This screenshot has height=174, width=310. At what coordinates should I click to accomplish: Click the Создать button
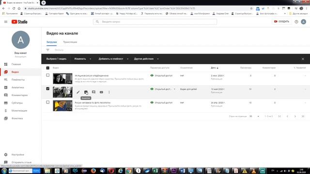point(281,21)
